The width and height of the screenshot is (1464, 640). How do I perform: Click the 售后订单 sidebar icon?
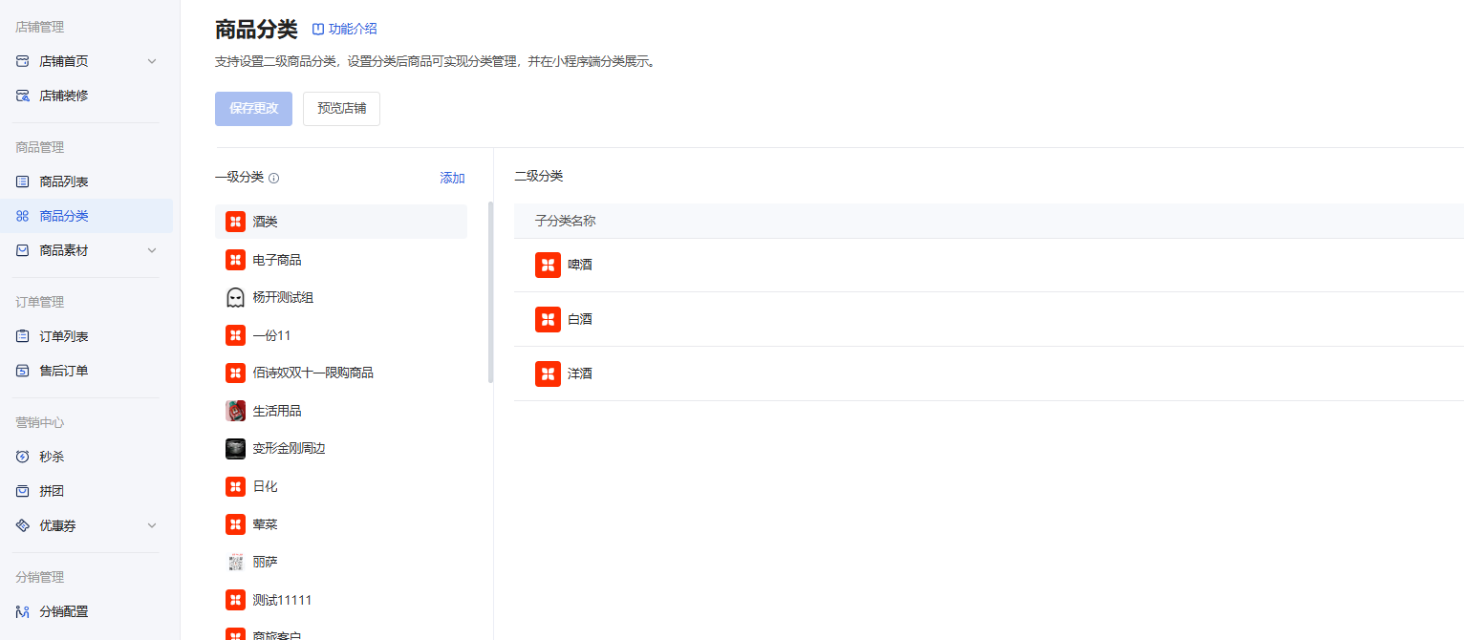point(23,371)
